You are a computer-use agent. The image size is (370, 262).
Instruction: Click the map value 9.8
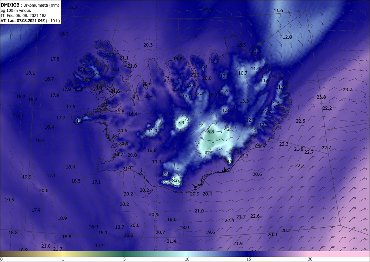tap(230, 161)
